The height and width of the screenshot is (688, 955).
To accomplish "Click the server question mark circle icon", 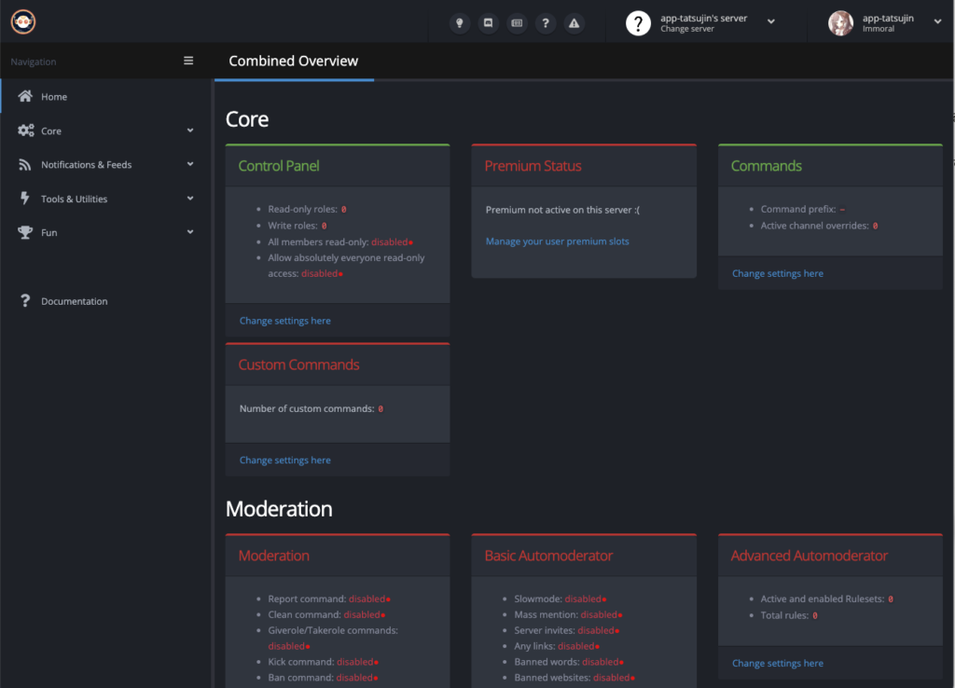I will pyautogui.click(x=638, y=23).
